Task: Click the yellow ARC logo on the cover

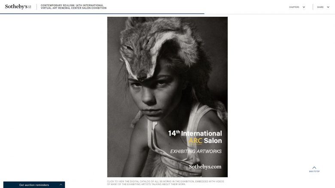Action: tap(195, 141)
